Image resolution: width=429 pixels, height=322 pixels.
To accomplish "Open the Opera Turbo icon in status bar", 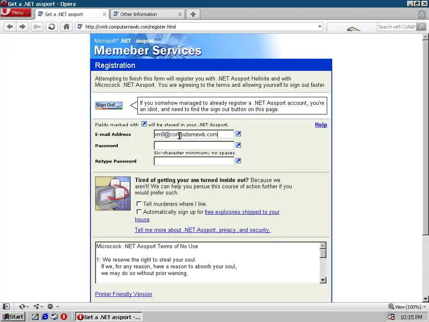I will (50, 306).
